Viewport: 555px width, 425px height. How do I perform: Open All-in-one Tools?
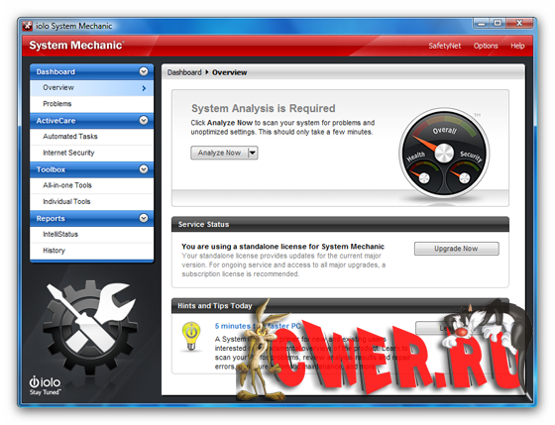92,185
